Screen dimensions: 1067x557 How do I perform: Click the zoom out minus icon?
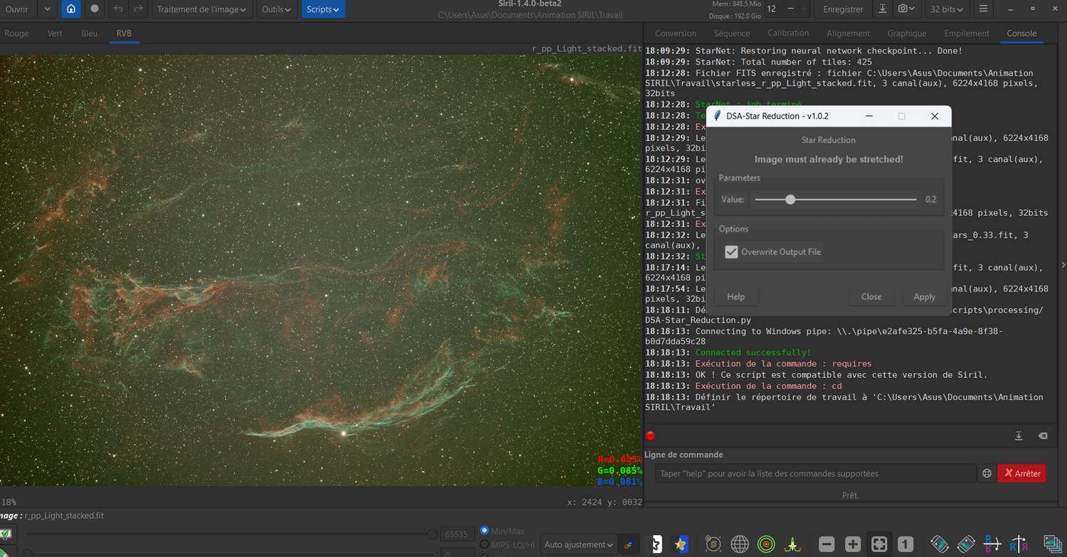click(827, 544)
